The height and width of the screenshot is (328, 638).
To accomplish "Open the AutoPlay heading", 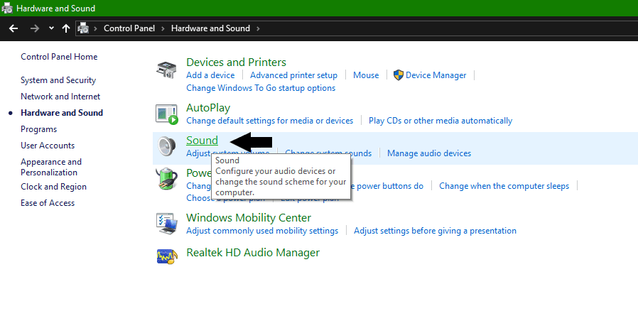I will 208,108.
